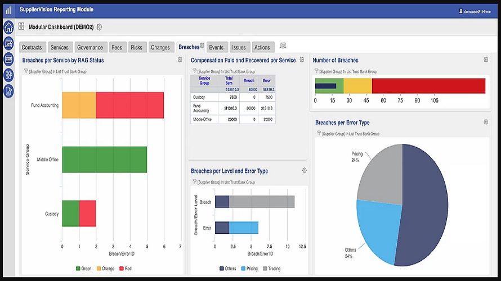This screenshot has width=501, height=281.
Task: Switch to the Events tab
Action: tap(217, 47)
